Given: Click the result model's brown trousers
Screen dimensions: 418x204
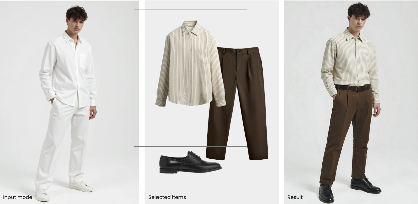Looking at the screenshot, I should [x=346, y=134].
